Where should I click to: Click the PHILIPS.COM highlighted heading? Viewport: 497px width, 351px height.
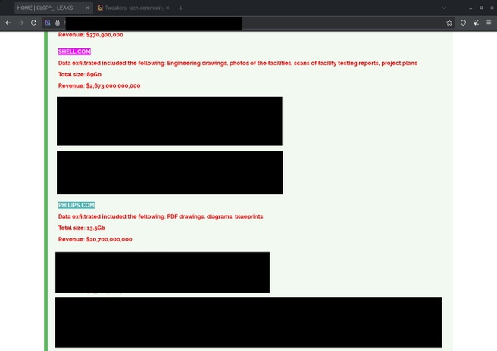(x=77, y=205)
